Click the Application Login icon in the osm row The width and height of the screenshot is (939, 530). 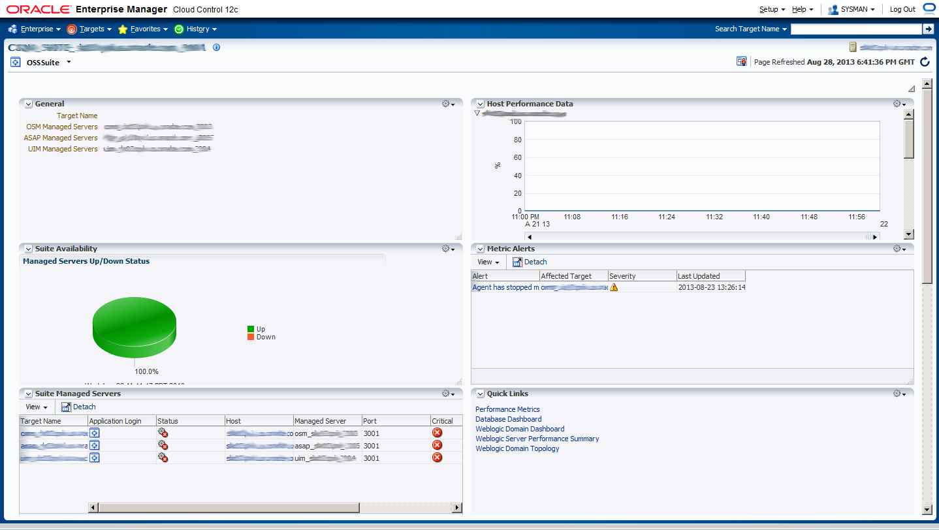click(94, 433)
